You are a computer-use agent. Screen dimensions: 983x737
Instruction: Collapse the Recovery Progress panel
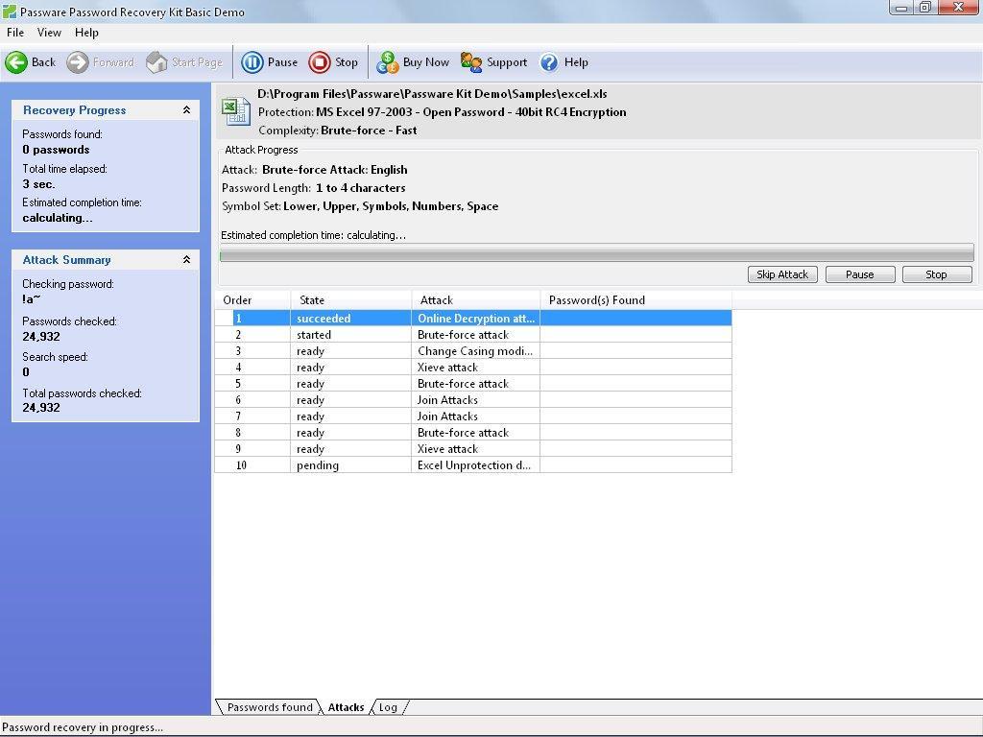(186, 109)
